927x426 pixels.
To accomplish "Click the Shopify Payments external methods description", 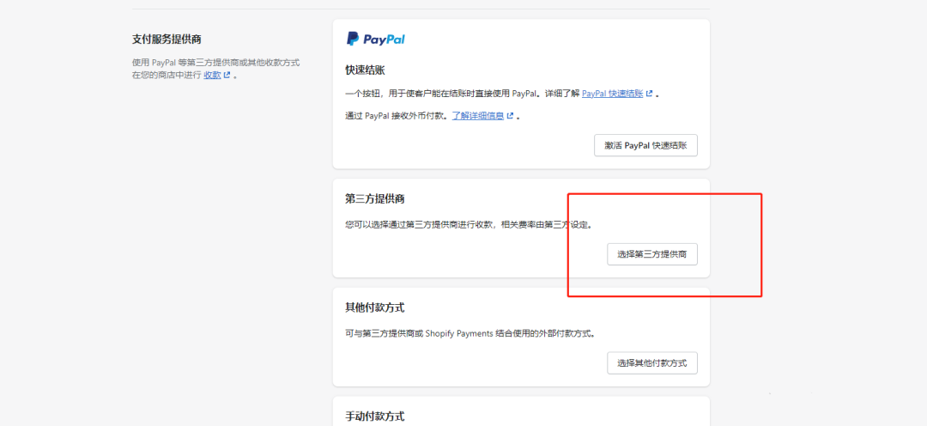I will pos(470,333).
